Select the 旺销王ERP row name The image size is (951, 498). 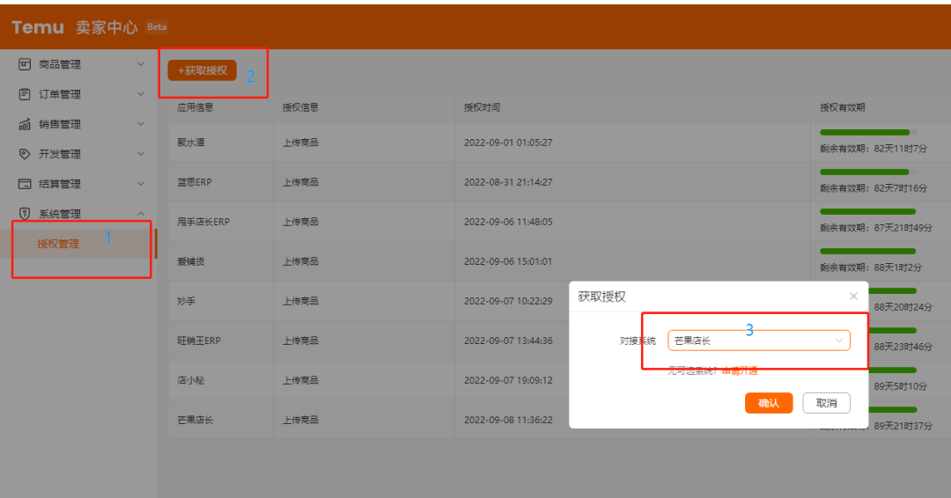tap(199, 341)
